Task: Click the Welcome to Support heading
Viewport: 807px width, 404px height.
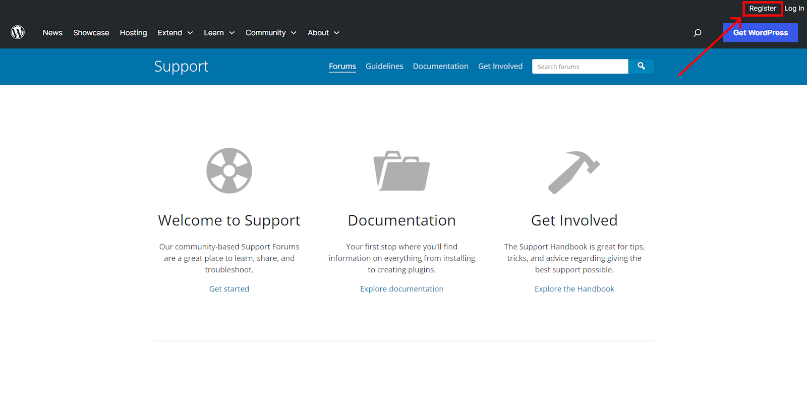Action: pos(229,220)
